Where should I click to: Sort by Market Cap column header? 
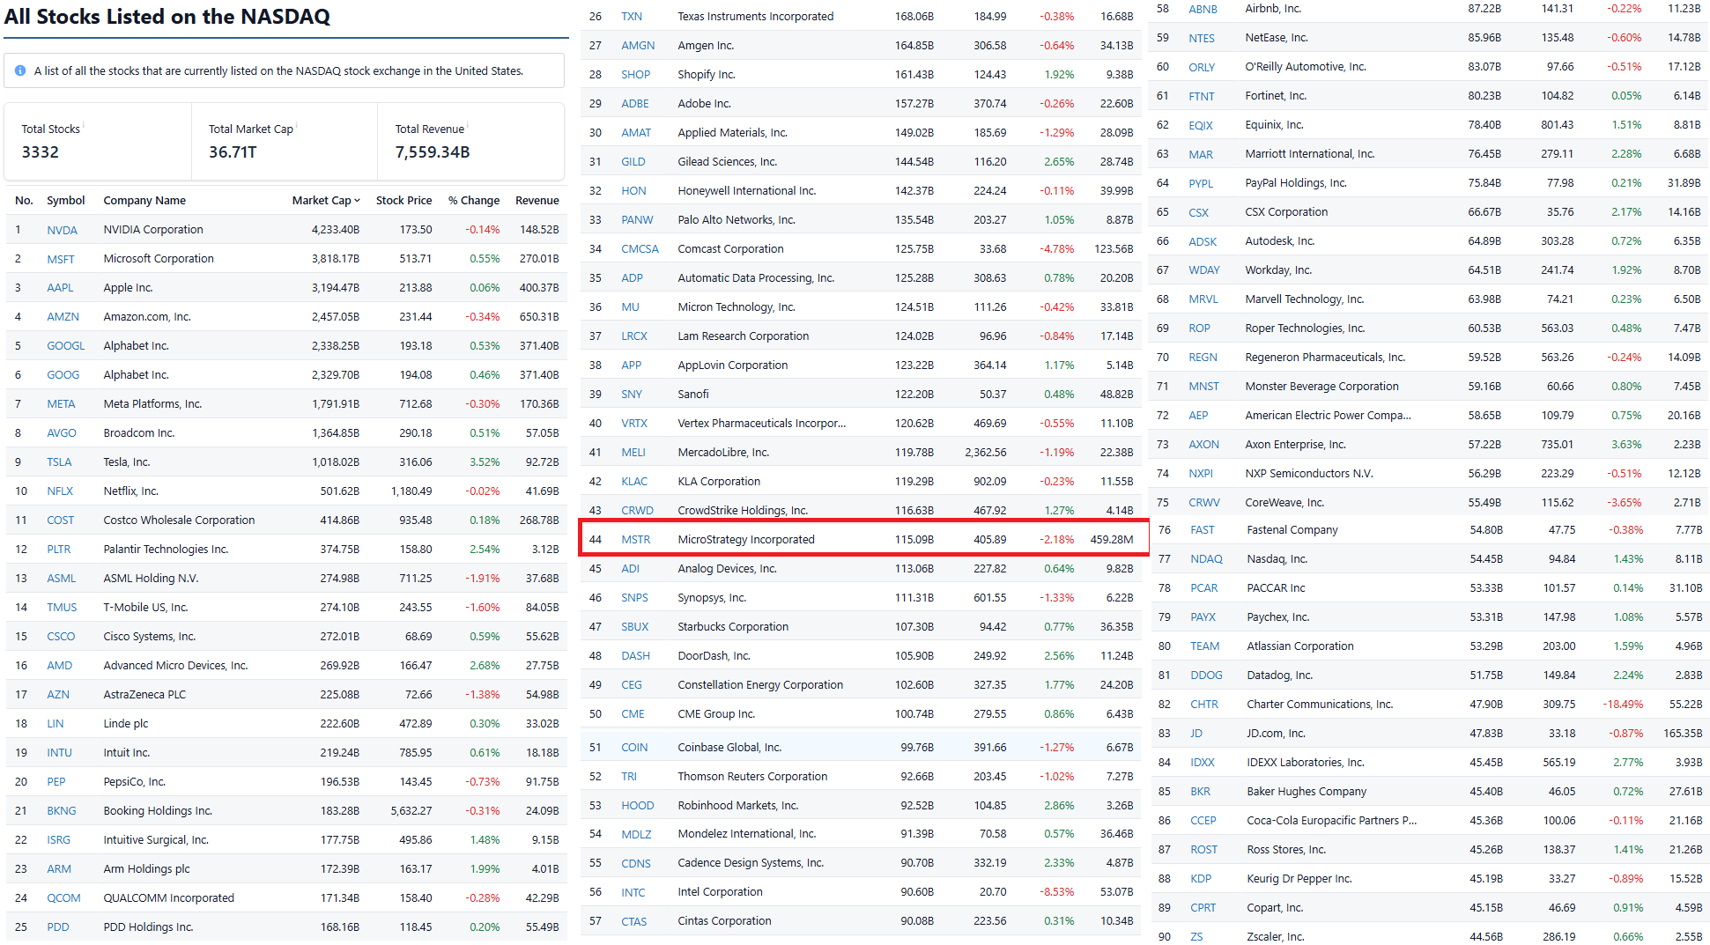pos(326,201)
